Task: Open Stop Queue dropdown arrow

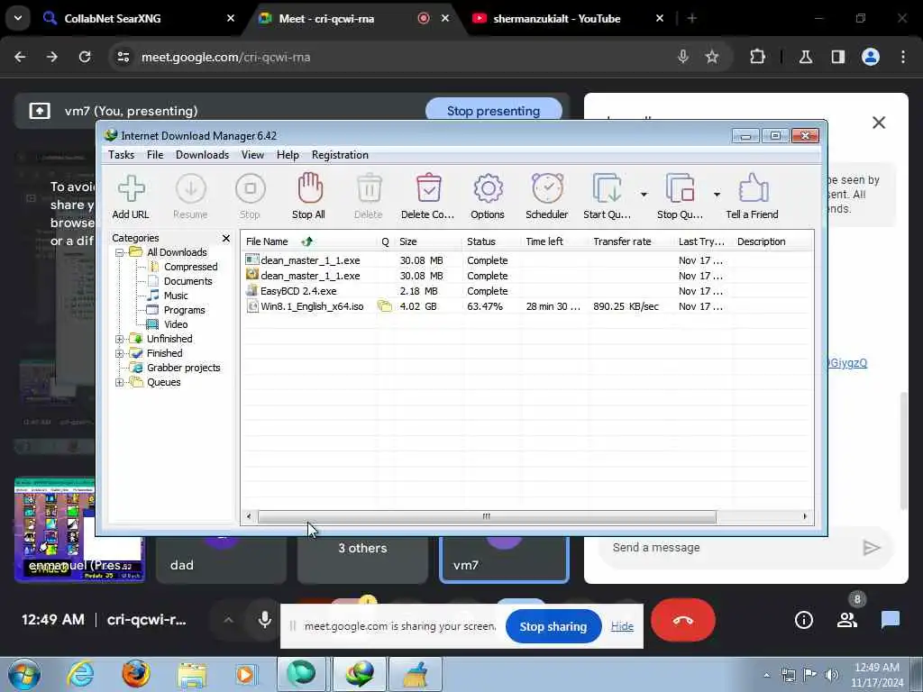Action: pyautogui.click(x=717, y=195)
